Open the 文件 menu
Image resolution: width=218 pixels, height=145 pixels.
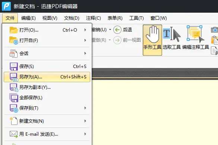pos(10,18)
